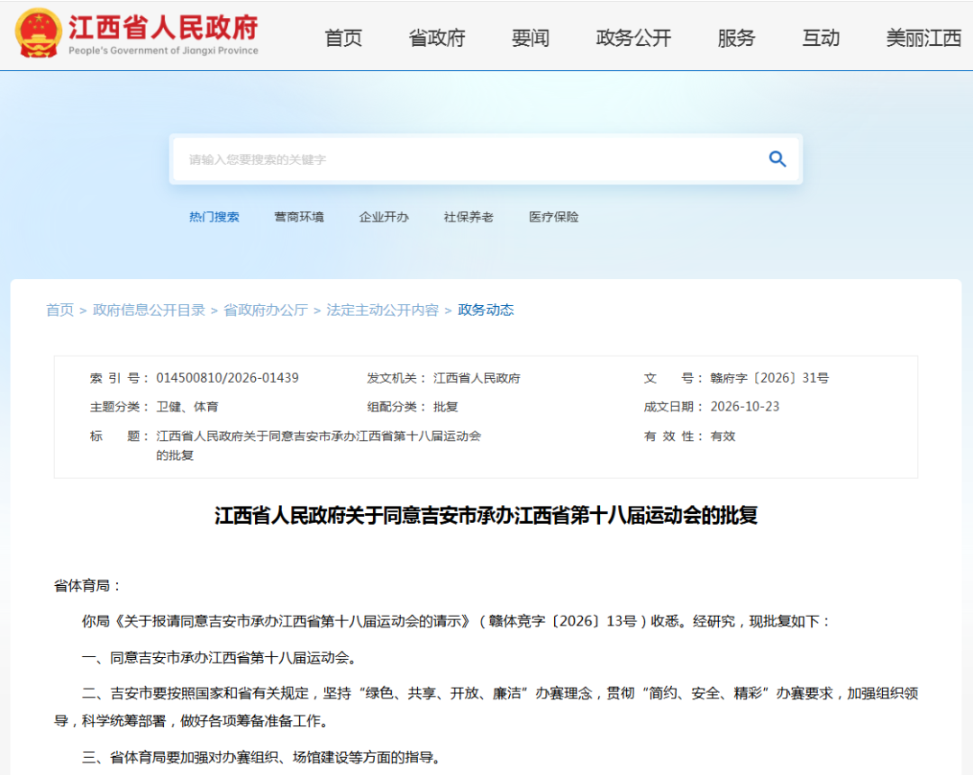The width and height of the screenshot is (973, 775).
Task: Click the Jiangxi government national emblem logo
Action: [x=39, y=33]
